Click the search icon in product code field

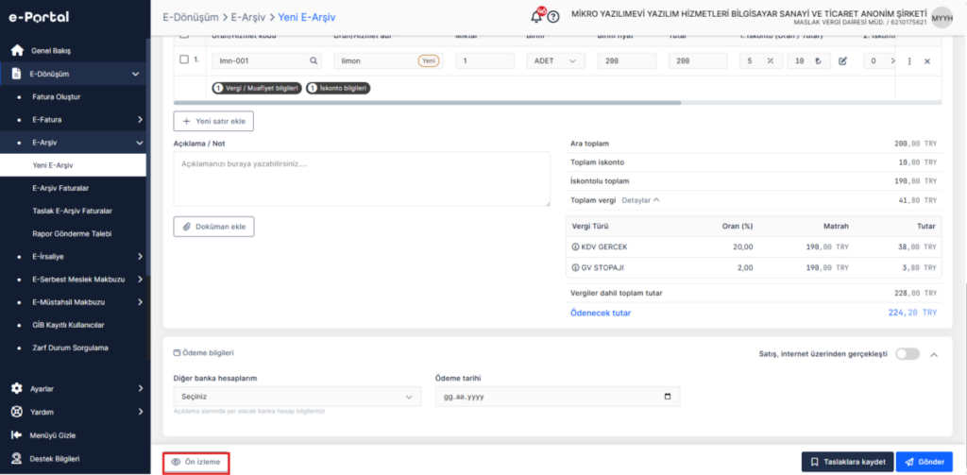pyautogui.click(x=314, y=60)
